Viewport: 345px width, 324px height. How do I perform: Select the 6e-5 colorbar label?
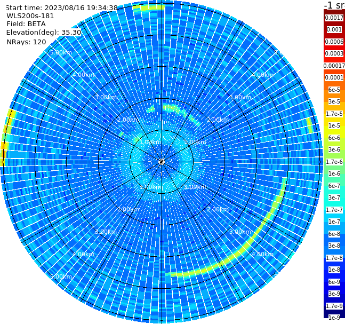[x=334, y=90]
